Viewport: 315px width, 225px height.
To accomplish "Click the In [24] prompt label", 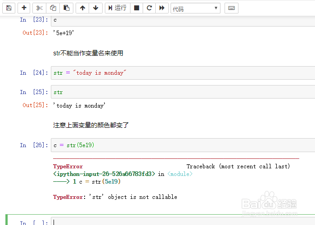I will coord(34,73).
